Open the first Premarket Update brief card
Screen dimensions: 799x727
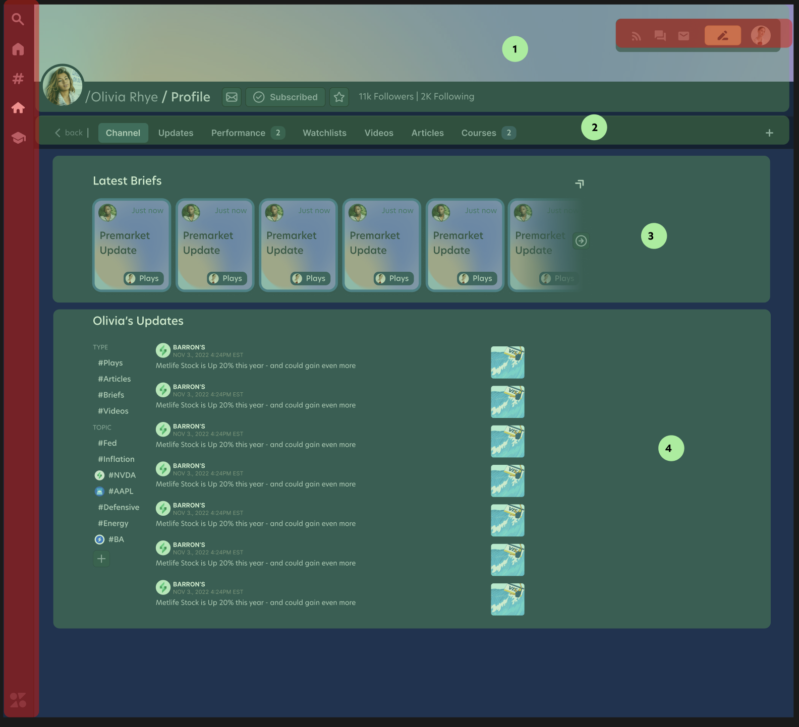point(132,245)
